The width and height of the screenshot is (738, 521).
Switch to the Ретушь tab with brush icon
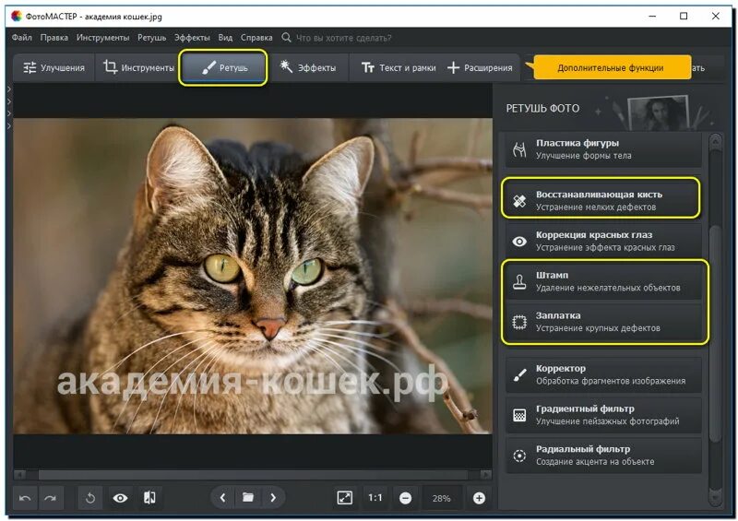tap(223, 67)
